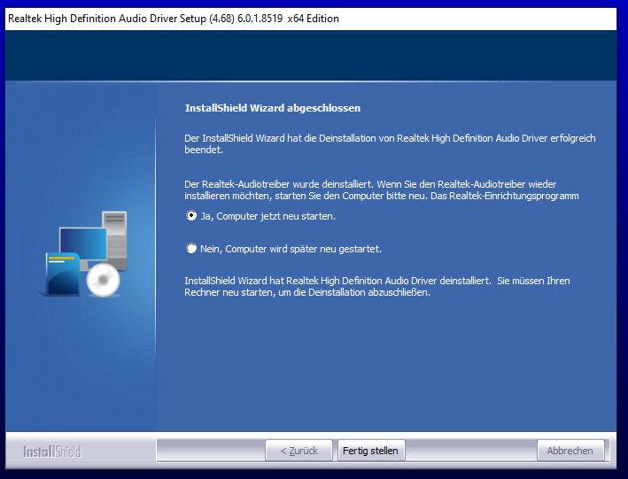Click the 'Abbrechen' button
This screenshot has height=479, width=628.
(x=570, y=451)
